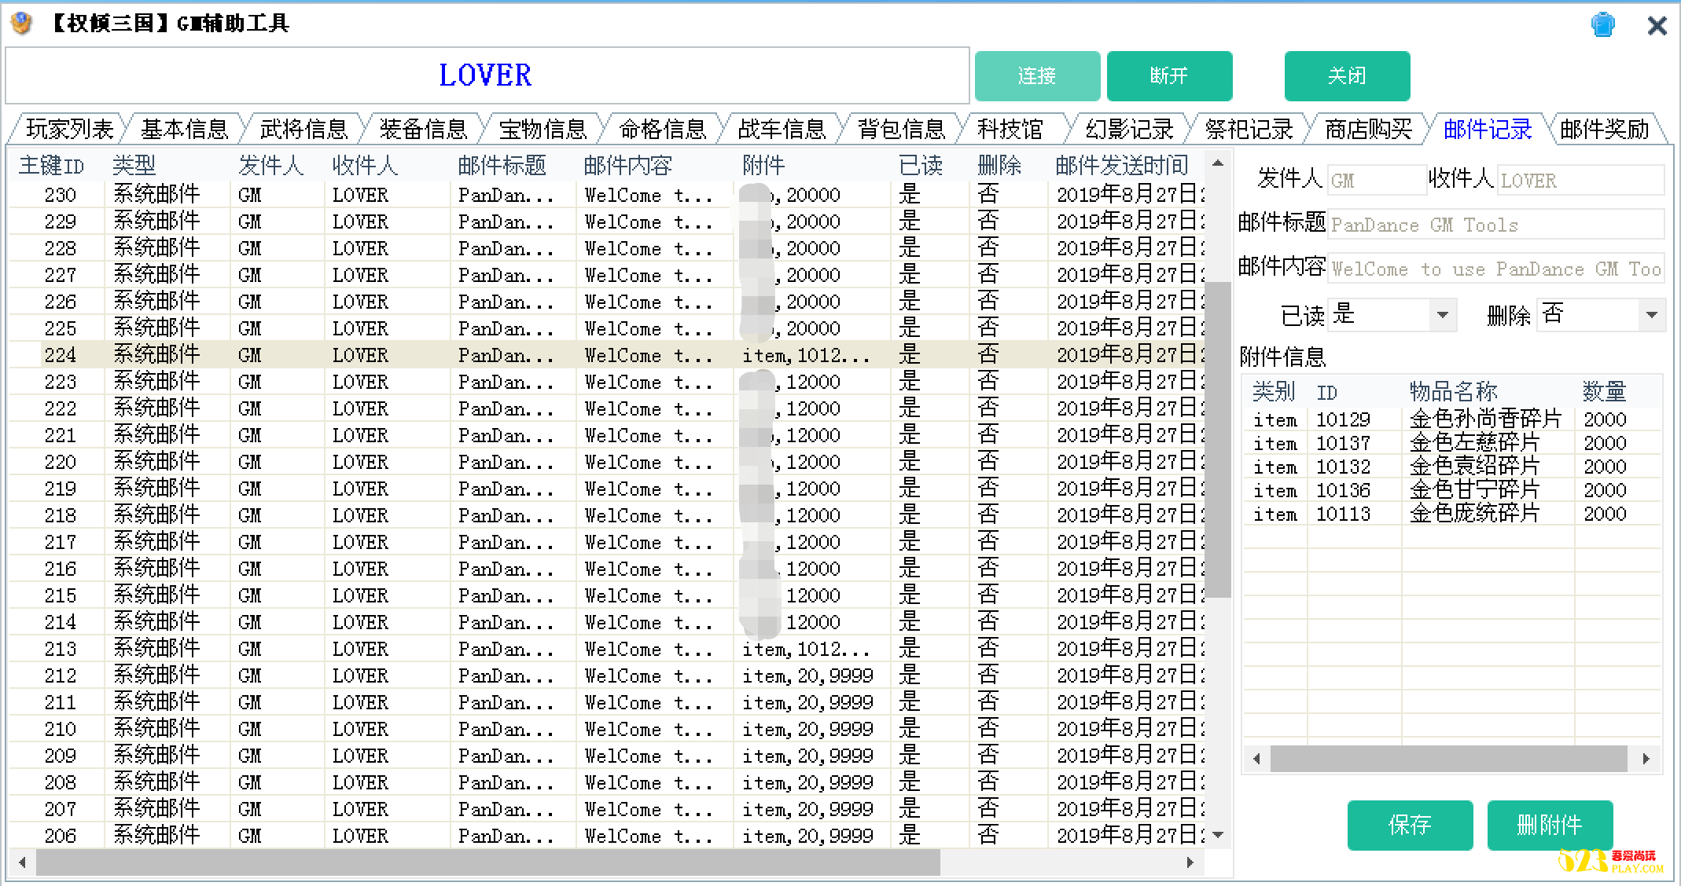Click the attachment panel scroll-right arrow
Image resolution: width=1681 pixels, height=886 pixels.
click(x=1646, y=759)
